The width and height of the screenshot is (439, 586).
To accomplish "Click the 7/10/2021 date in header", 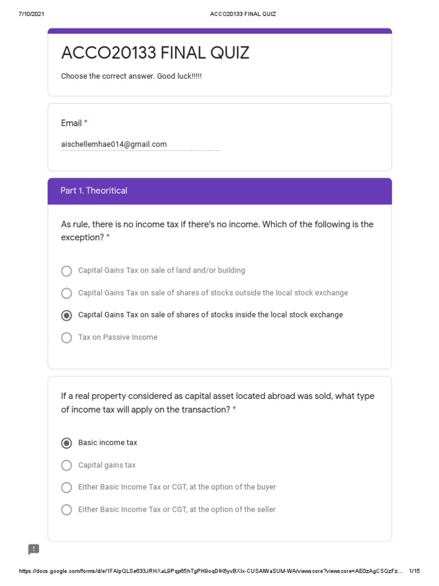I will pos(31,14).
